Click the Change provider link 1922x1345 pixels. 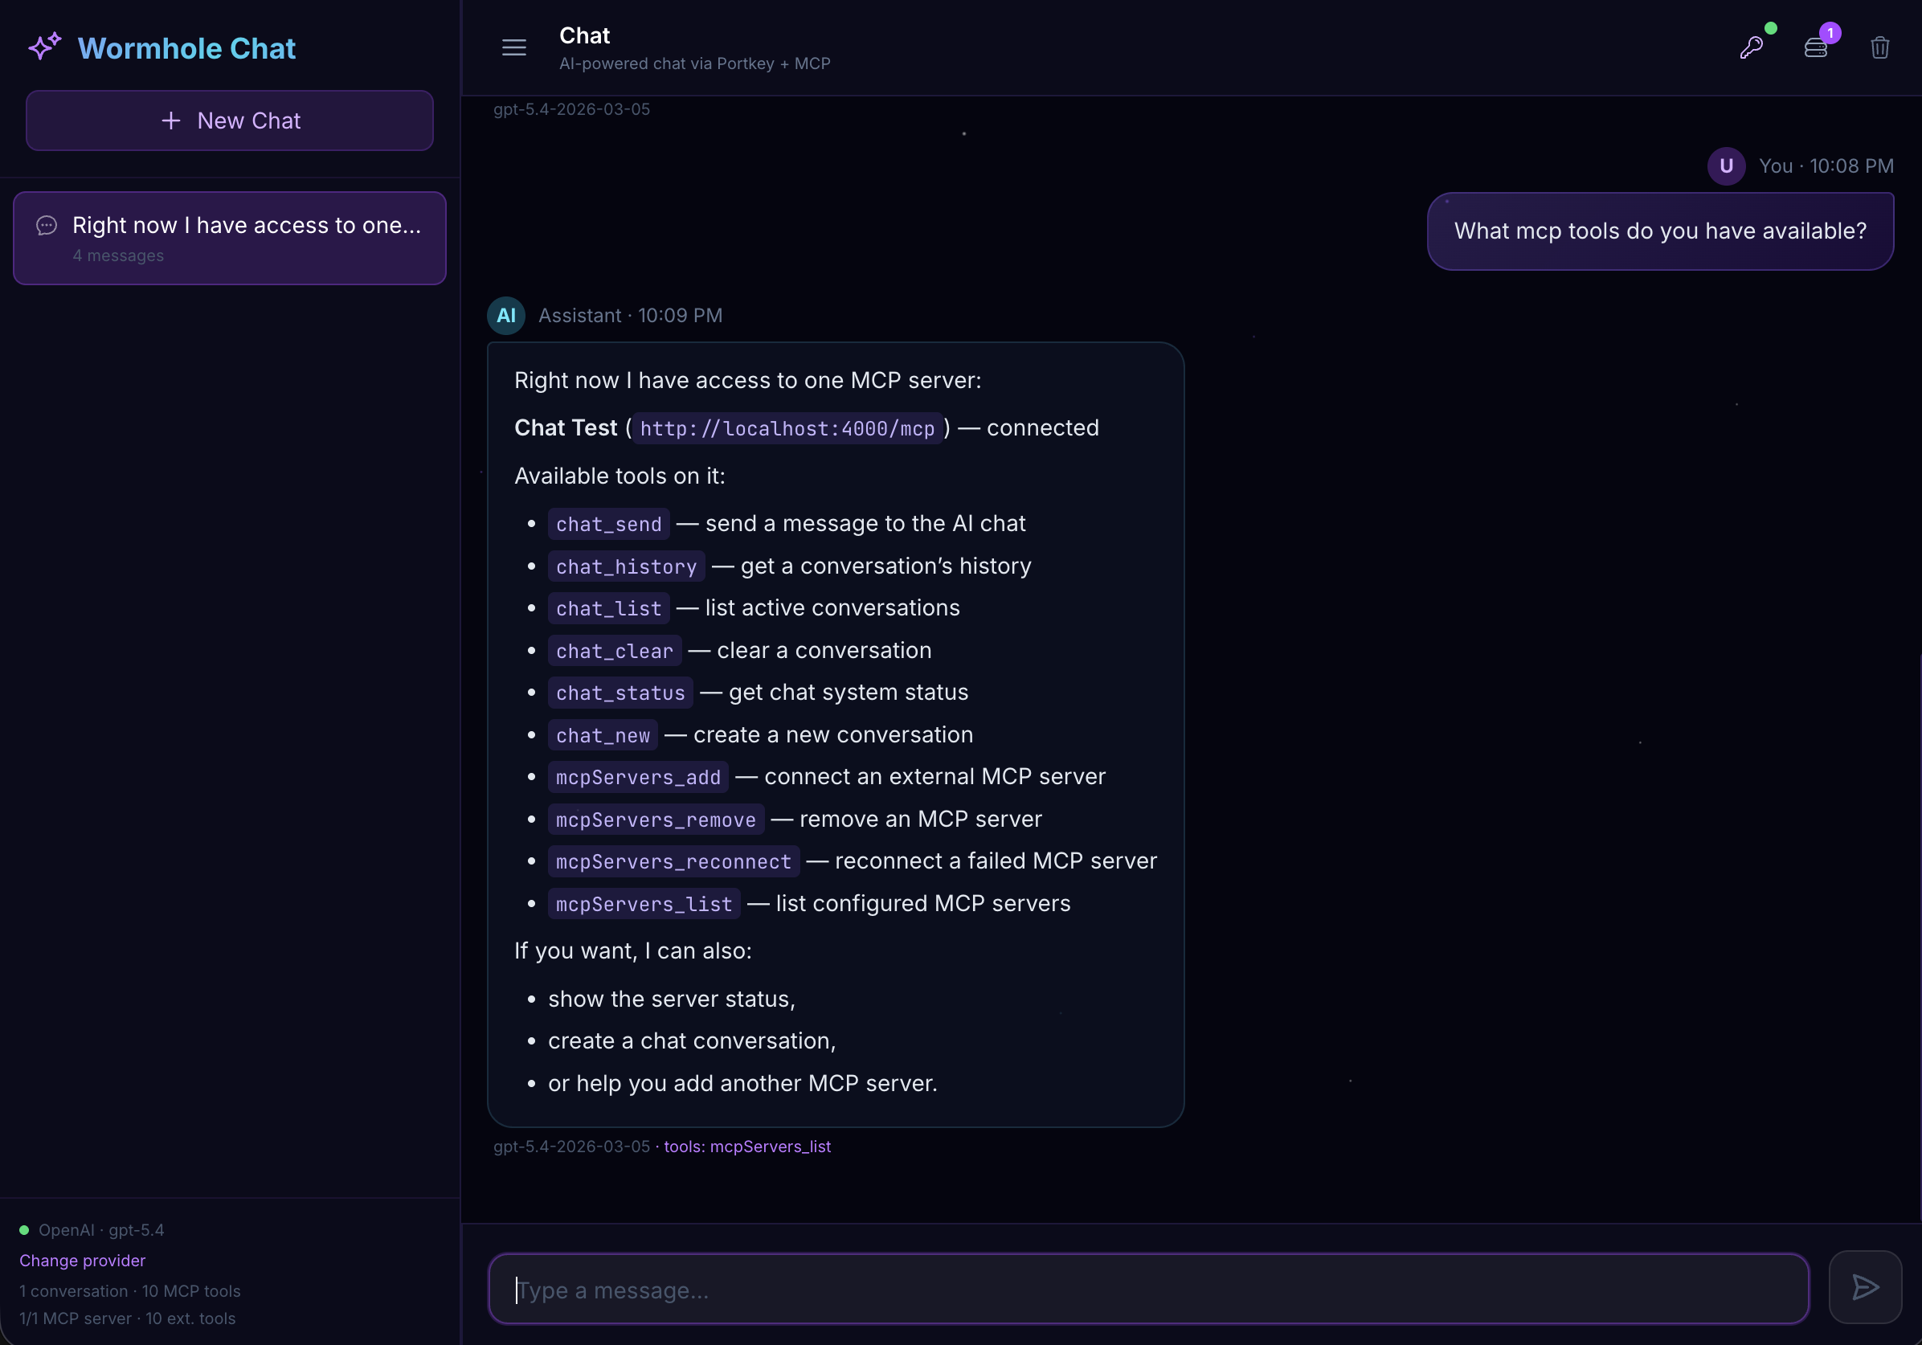pos(82,1260)
